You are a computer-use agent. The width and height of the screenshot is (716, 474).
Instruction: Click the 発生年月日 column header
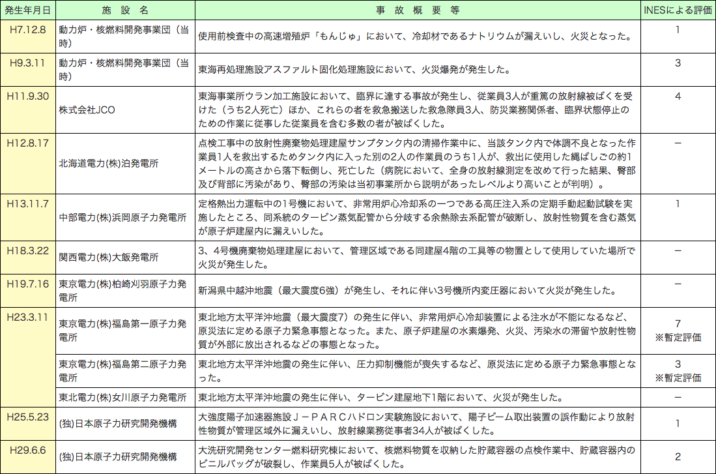tap(28, 10)
